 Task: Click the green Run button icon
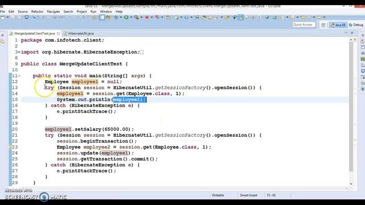(x=126, y=18)
